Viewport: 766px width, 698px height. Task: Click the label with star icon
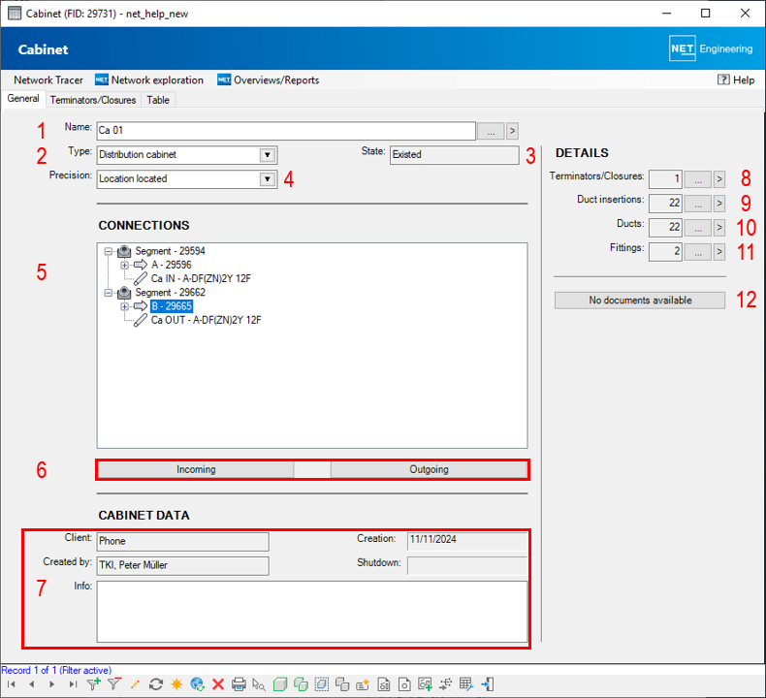(x=363, y=684)
